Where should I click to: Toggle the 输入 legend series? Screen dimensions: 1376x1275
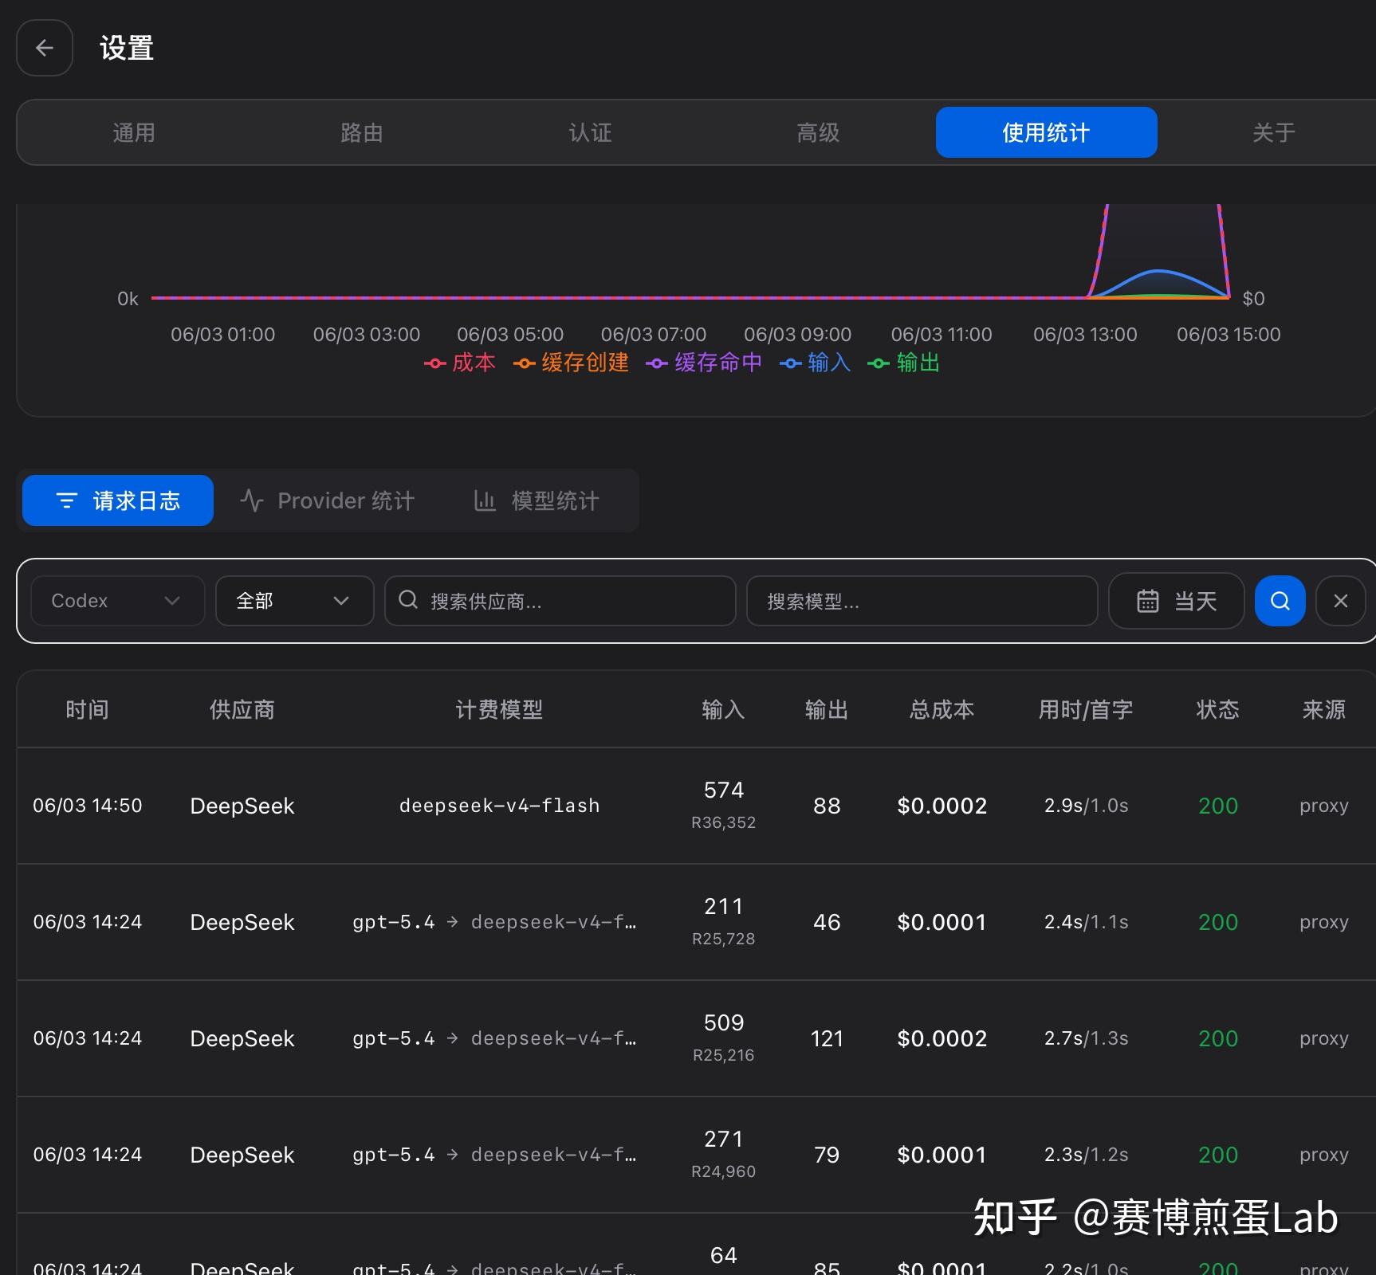[816, 363]
